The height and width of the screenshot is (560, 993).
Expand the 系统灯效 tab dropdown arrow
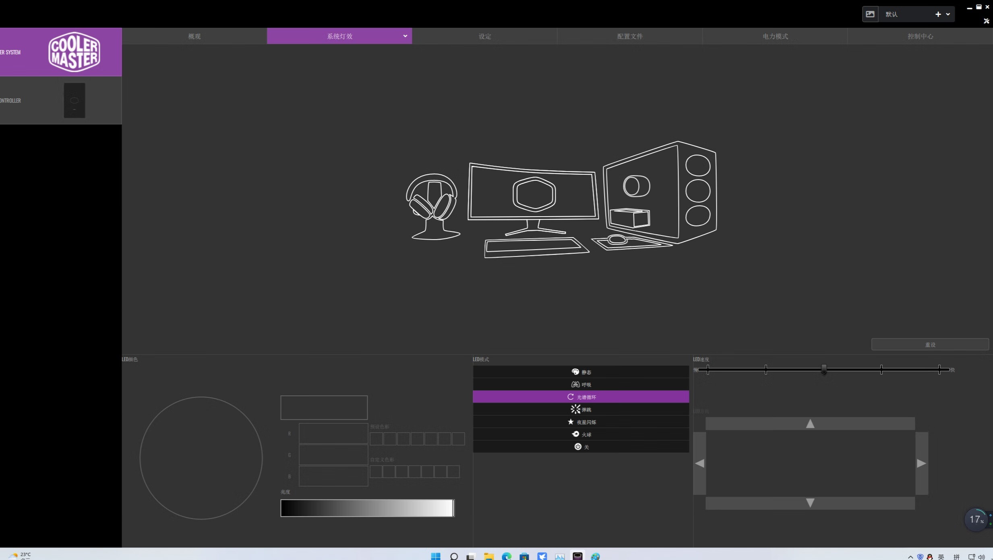[405, 36]
